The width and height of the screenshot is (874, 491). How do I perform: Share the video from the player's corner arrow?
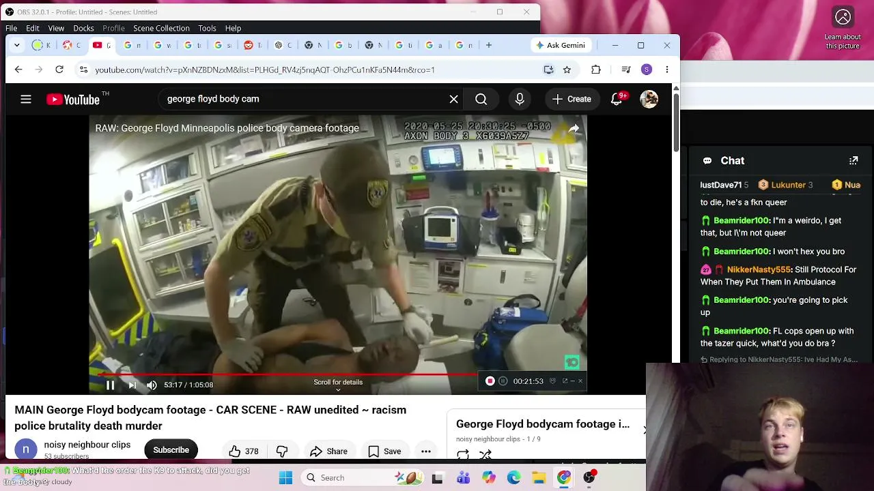point(574,128)
